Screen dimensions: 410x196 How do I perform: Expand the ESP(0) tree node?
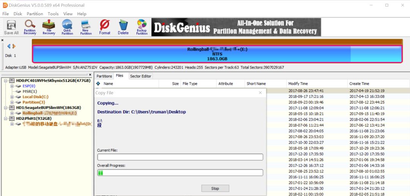click(x=12, y=86)
